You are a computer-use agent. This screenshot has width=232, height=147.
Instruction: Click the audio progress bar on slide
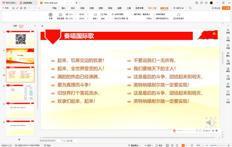185,131
